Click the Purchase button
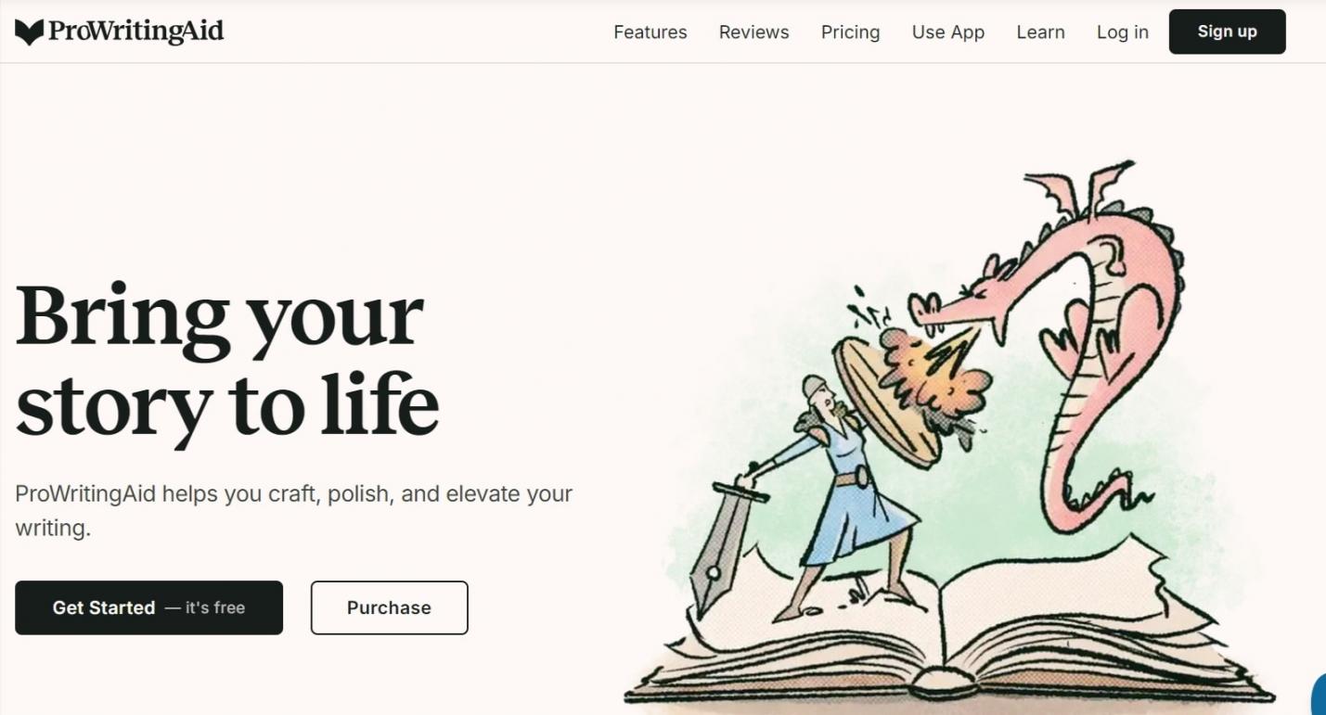The width and height of the screenshot is (1326, 715). click(390, 607)
